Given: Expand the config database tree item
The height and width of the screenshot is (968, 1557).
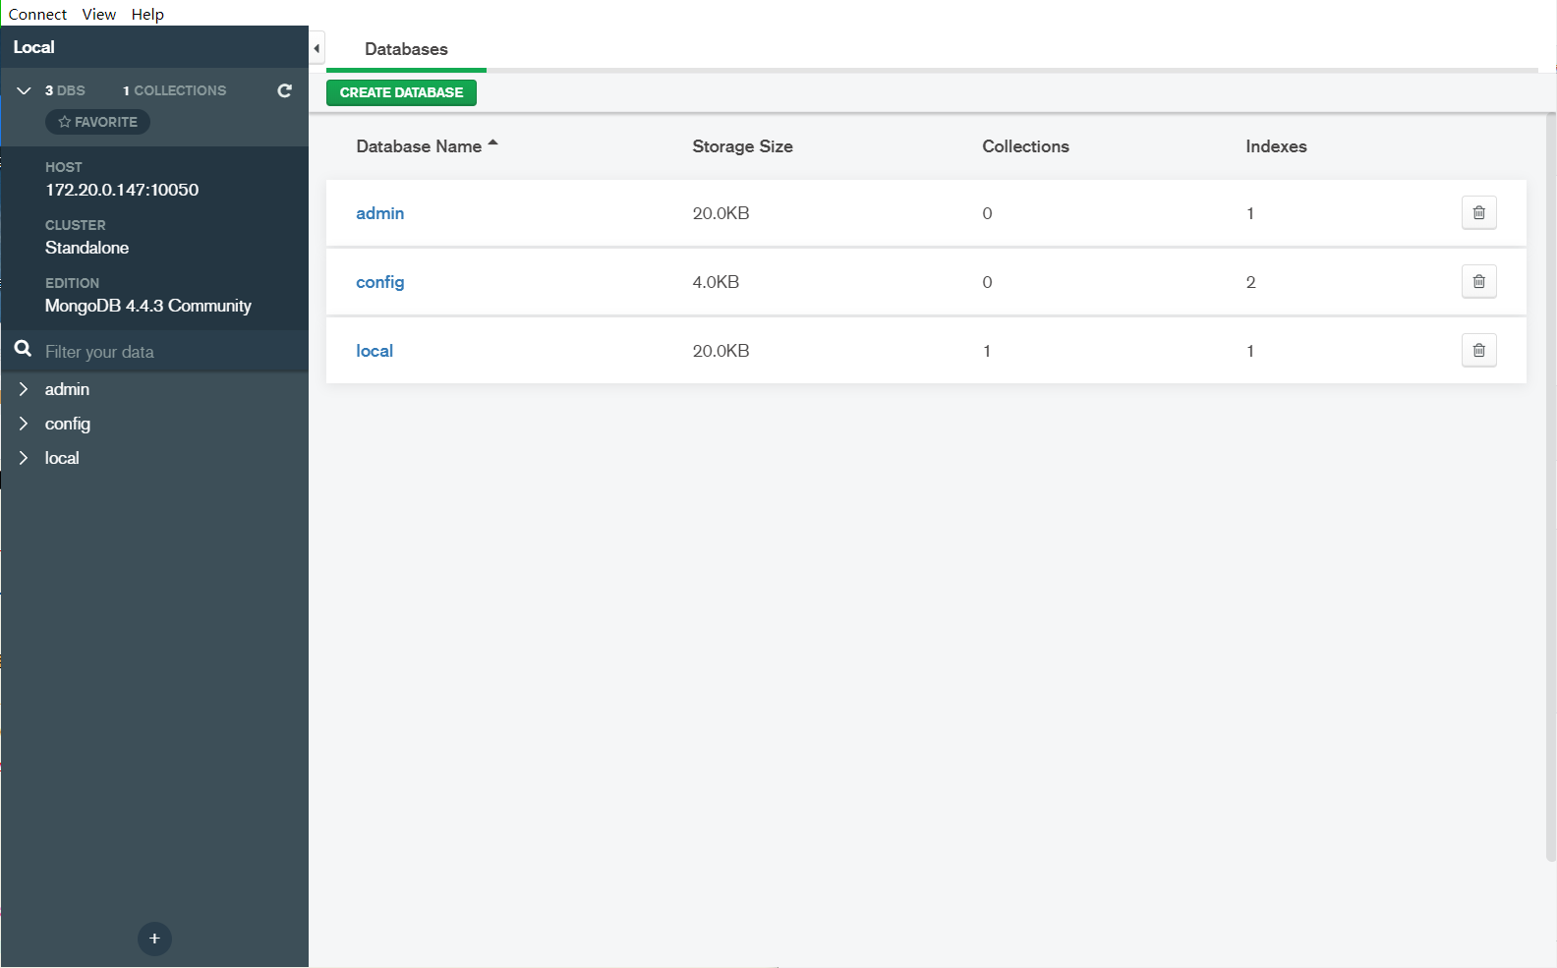Looking at the screenshot, I should point(24,424).
